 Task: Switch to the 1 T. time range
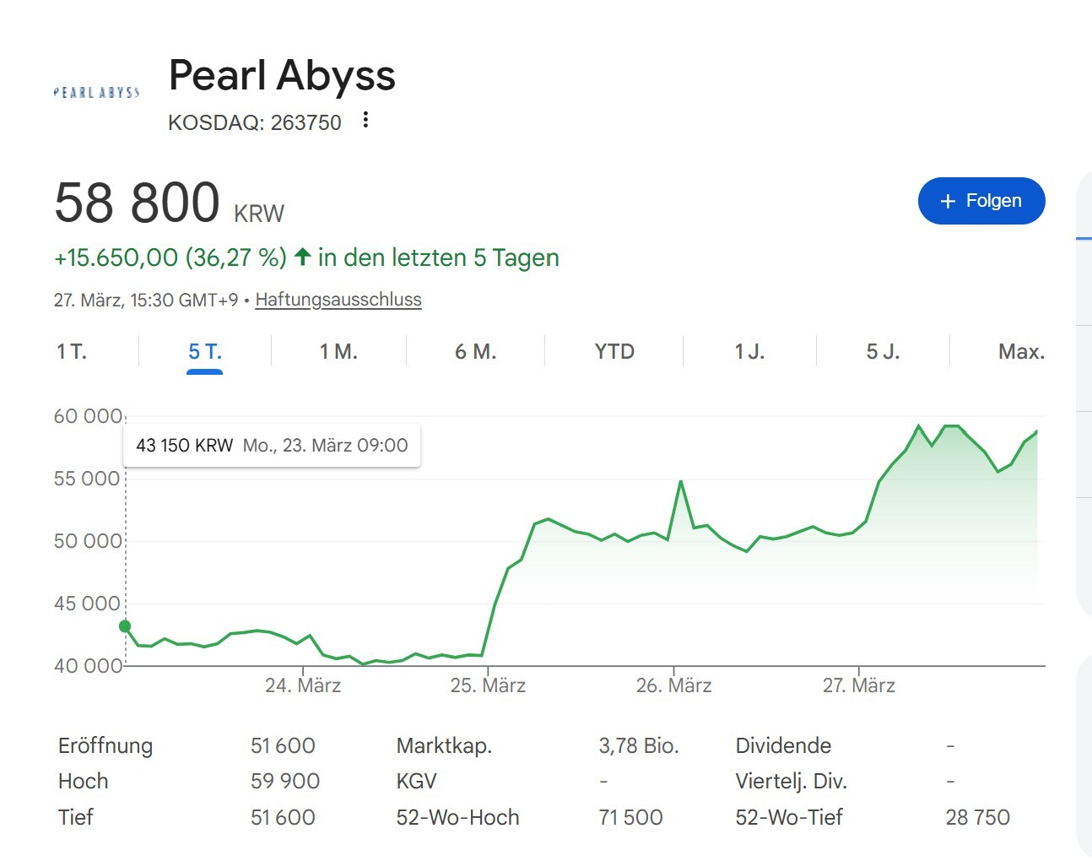(72, 351)
